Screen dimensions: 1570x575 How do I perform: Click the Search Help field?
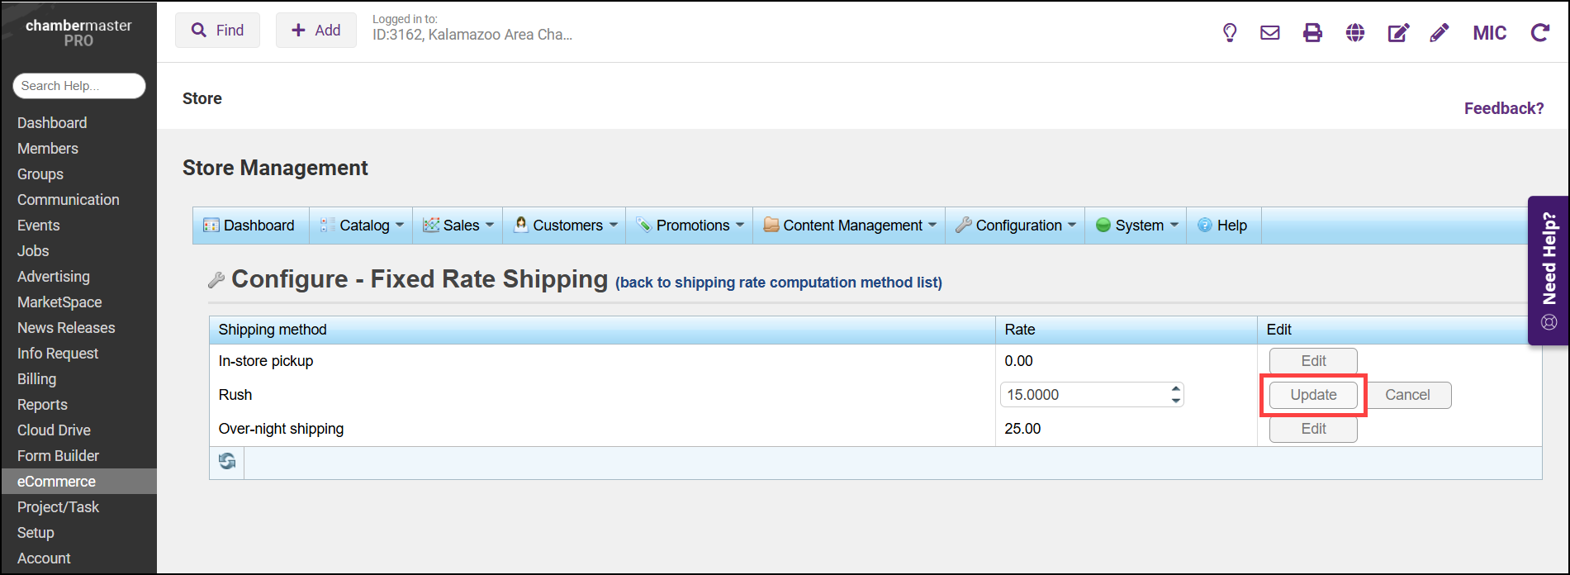79,86
